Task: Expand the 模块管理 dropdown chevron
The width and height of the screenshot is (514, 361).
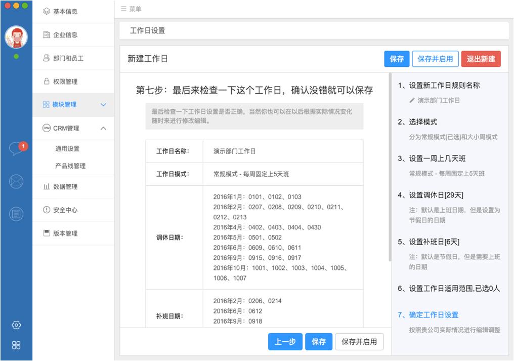Action: pyautogui.click(x=104, y=105)
